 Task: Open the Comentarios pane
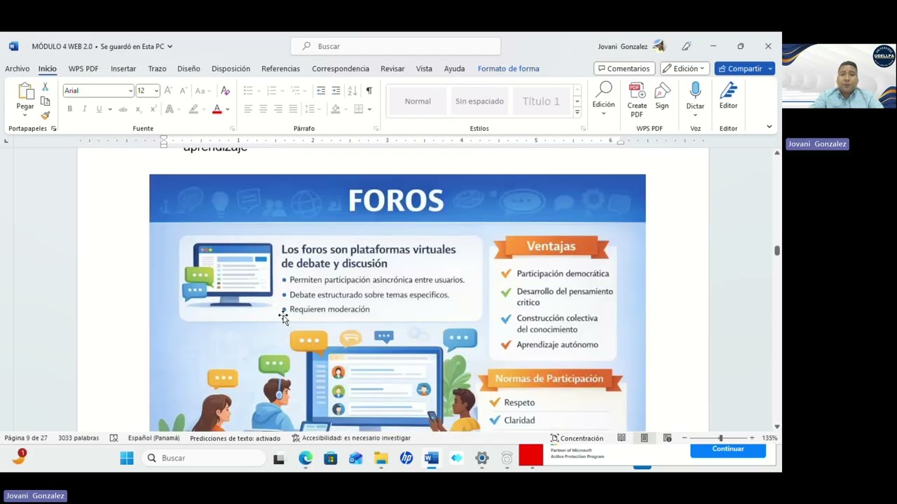click(624, 69)
